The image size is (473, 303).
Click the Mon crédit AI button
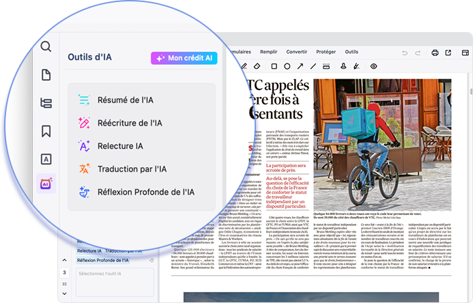(184, 58)
